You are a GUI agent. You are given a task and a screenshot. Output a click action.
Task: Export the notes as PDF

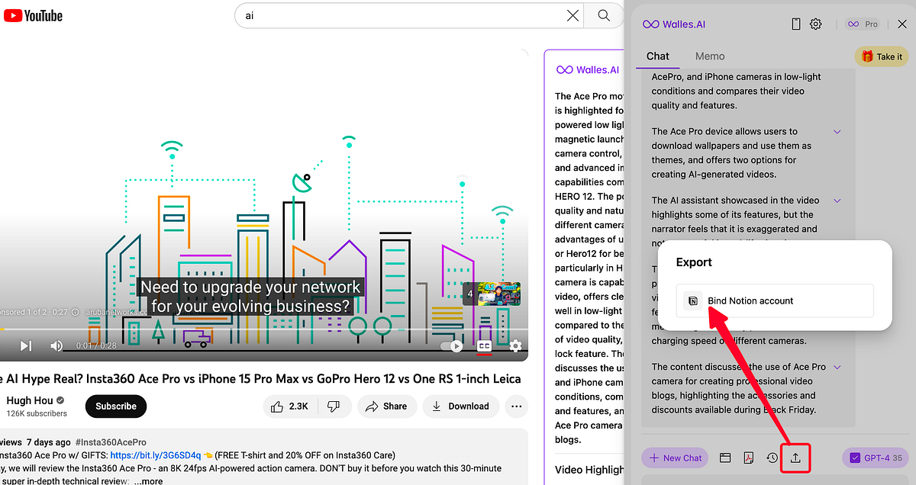pyautogui.click(x=749, y=458)
